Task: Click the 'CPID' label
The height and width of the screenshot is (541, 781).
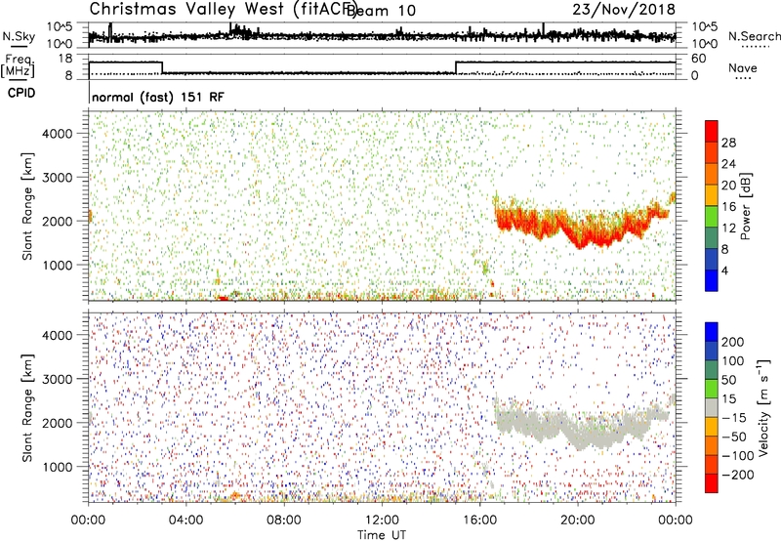Action: [x=21, y=93]
